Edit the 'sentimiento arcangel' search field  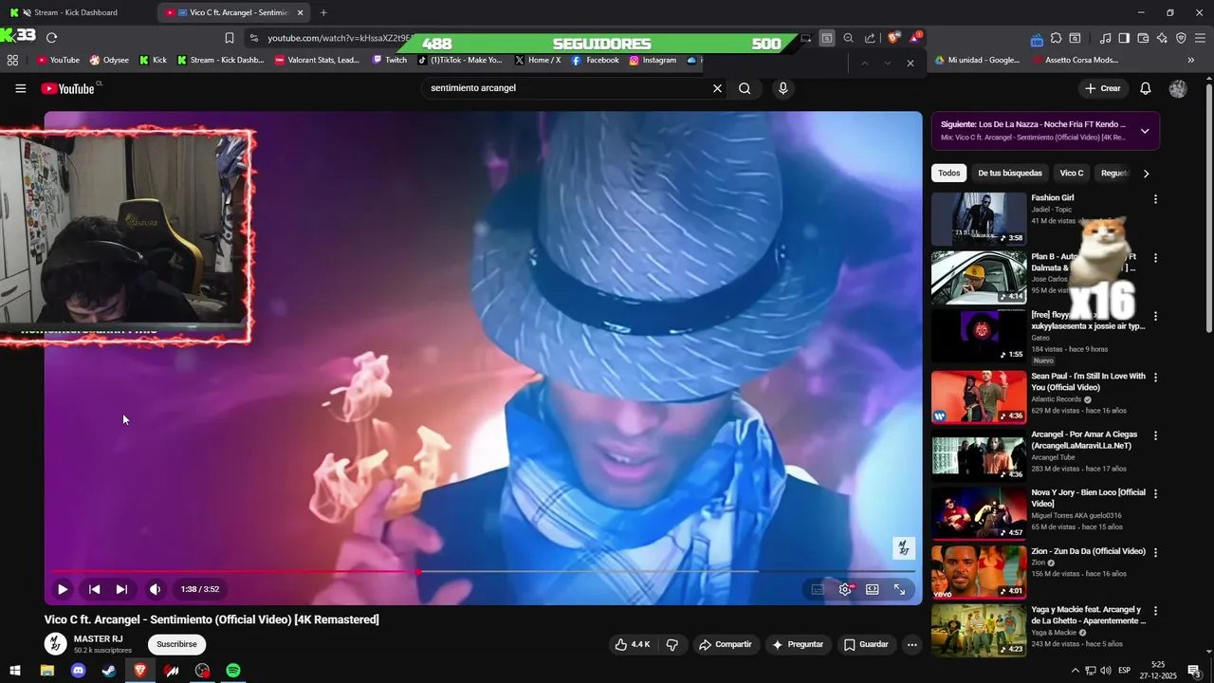point(567,88)
